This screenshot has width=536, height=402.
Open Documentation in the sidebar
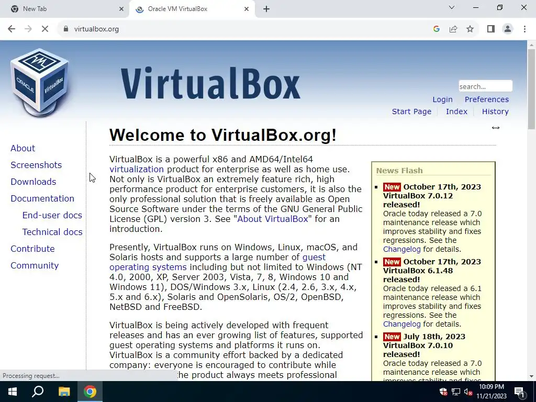click(42, 198)
